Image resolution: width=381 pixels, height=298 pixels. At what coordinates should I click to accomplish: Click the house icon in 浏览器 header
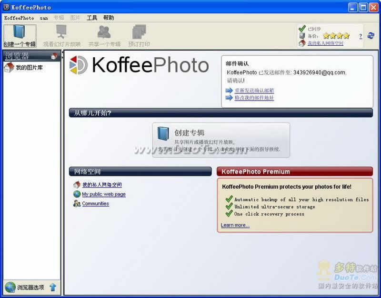(54, 56)
